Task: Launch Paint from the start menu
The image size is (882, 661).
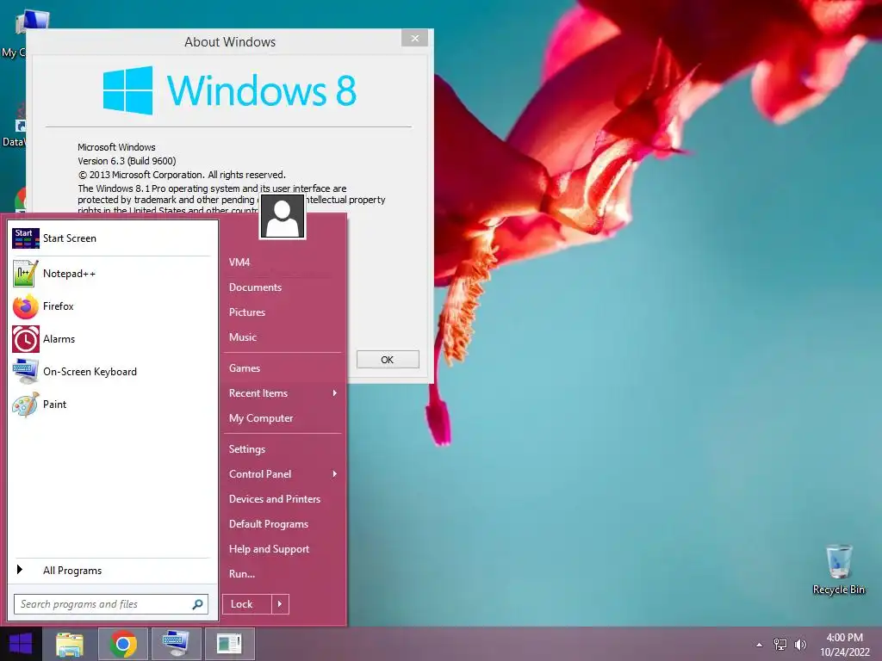Action: pos(113,405)
